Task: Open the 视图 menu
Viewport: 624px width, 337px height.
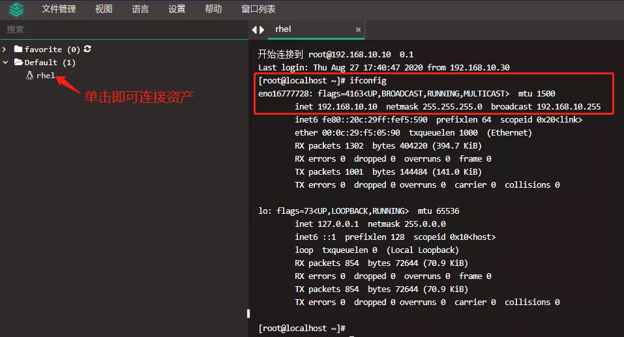Action: (x=104, y=9)
